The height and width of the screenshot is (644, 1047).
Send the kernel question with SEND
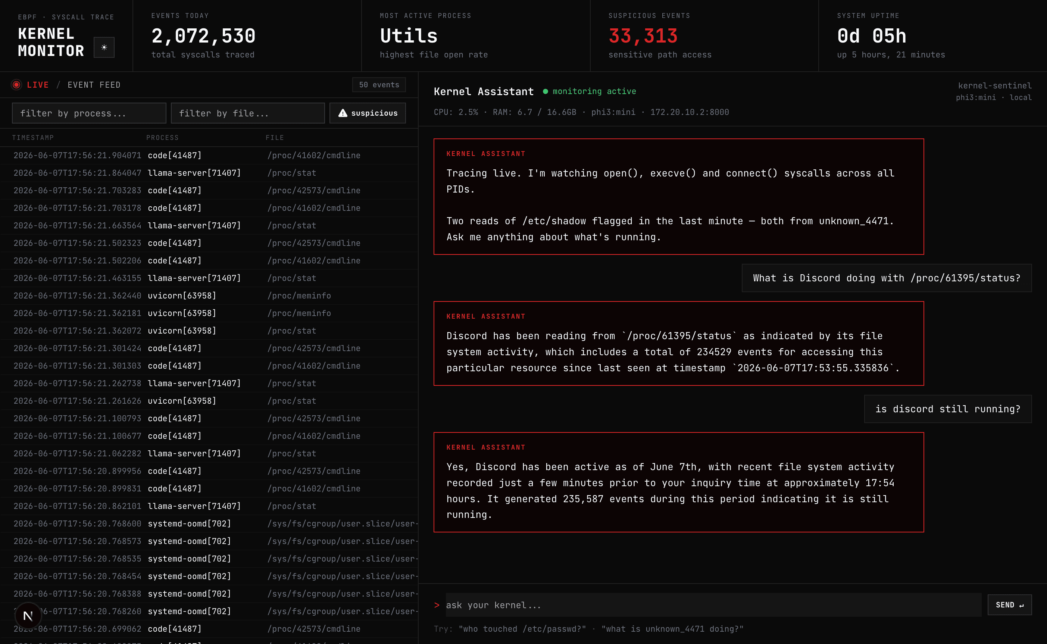[1010, 605]
